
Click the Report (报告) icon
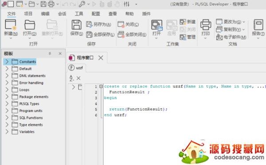pyautogui.click(x=258, y=25)
